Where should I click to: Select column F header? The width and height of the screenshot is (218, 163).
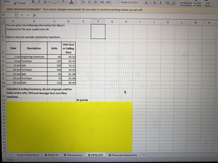point(98,21)
